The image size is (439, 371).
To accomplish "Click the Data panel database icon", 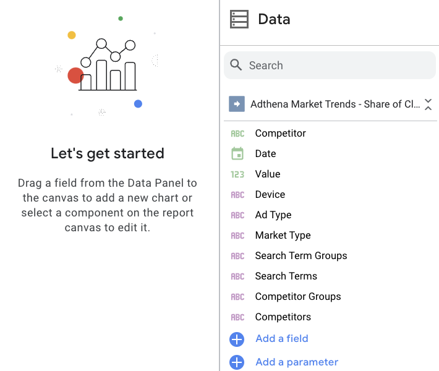I will pyautogui.click(x=239, y=19).
